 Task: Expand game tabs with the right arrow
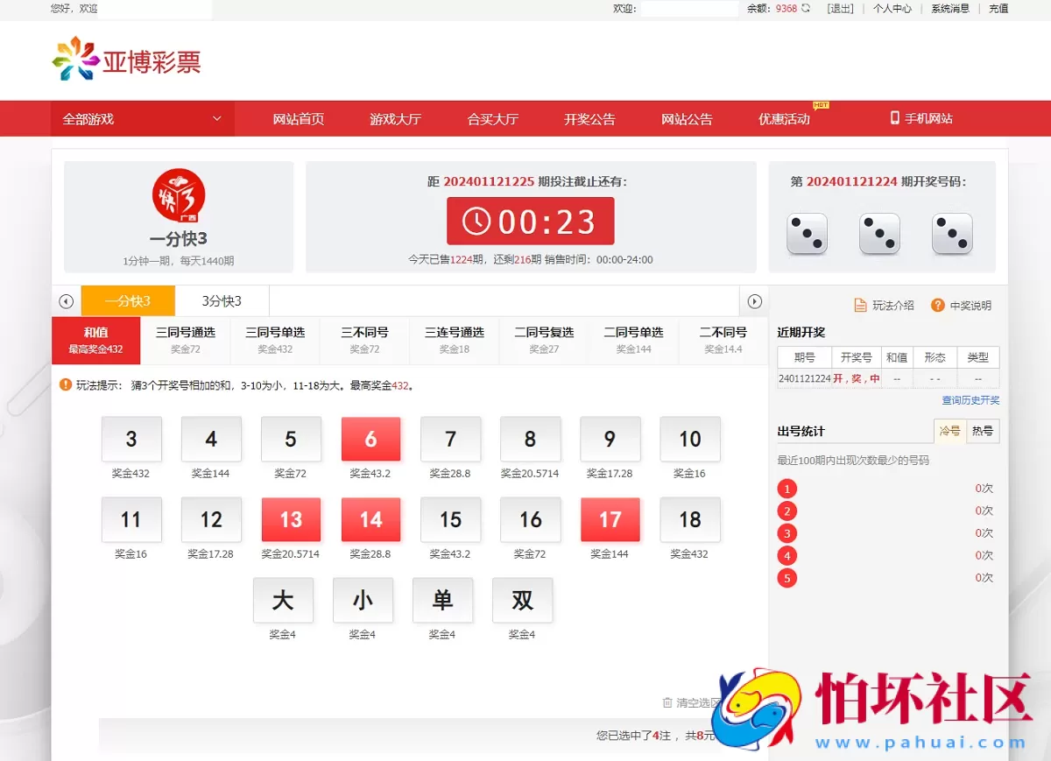(x=754, y=300)
